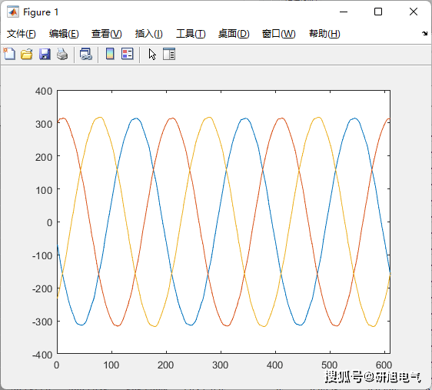Expand the 工具(T) menu
Screen dimensions: 432x390
[191, 34]
